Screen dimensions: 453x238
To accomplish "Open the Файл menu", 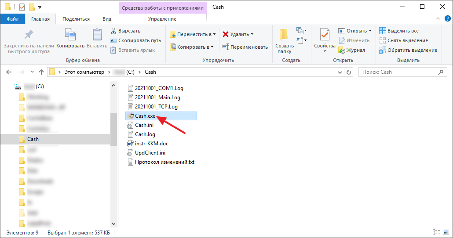I will (x=13, y=19).
